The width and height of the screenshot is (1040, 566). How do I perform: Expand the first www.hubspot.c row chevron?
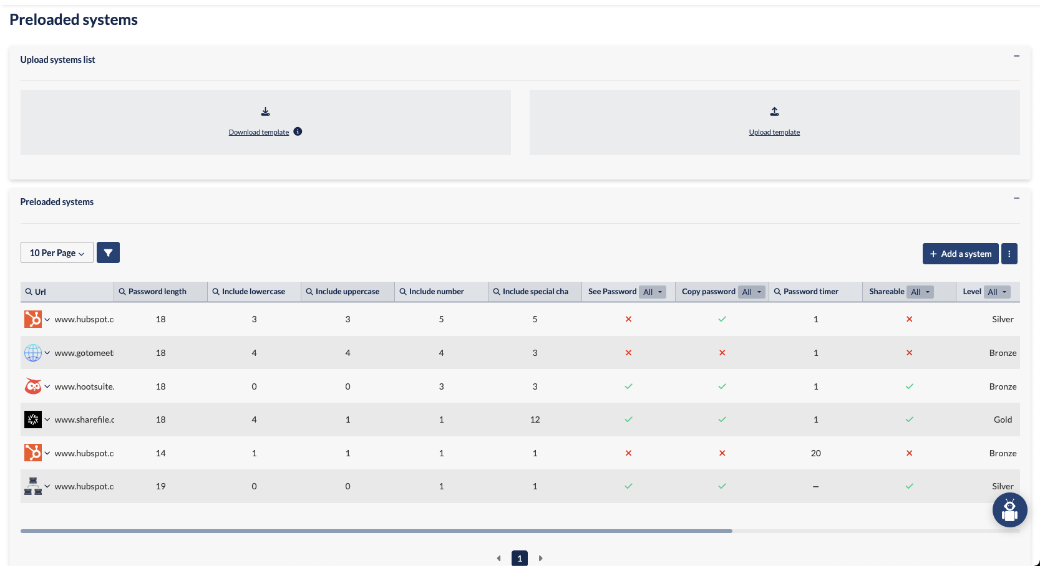pos(47,319)
